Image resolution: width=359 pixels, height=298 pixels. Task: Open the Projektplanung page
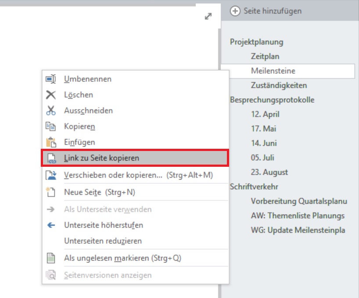point(257,42)
